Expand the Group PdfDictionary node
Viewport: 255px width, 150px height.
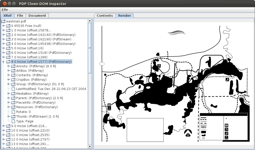coord(9,84)
